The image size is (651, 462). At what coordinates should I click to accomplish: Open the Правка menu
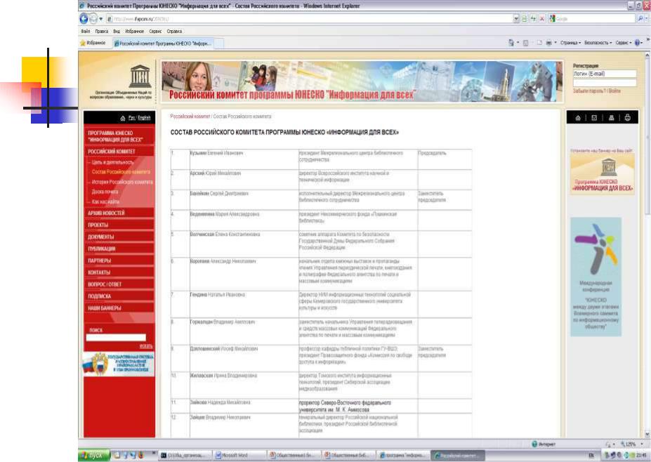pyautogui.click(x=102, y=31)
